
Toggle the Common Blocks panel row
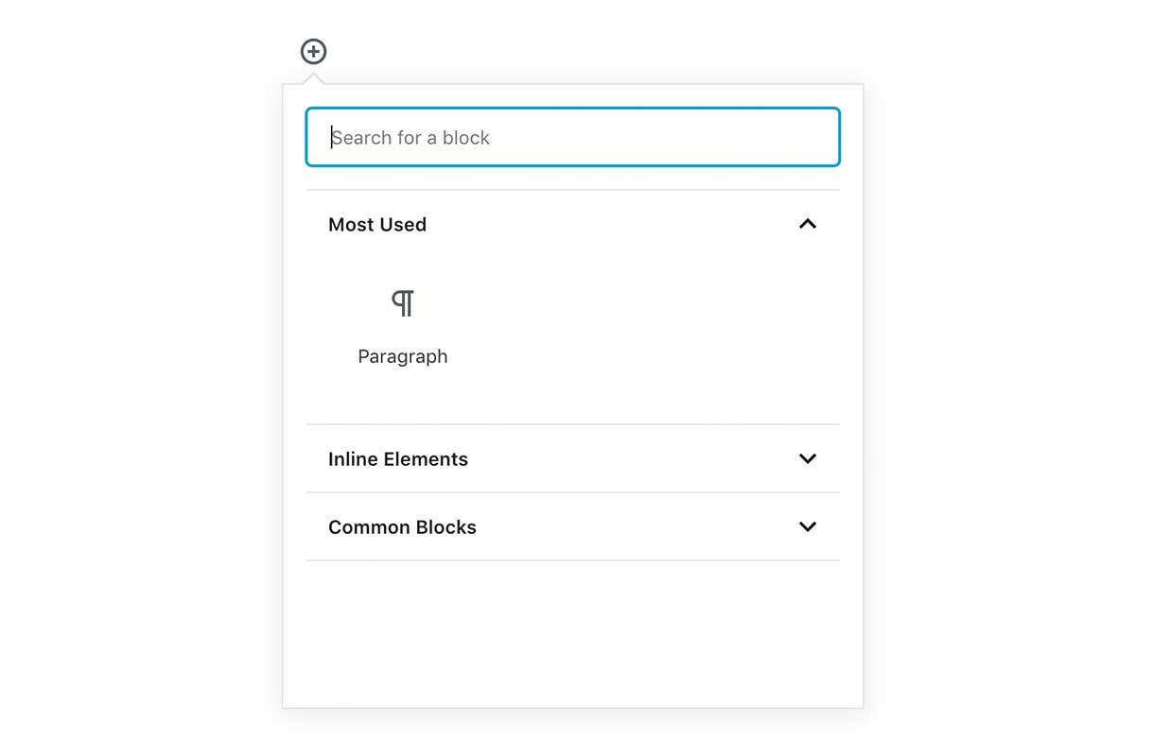click(573, 526)
